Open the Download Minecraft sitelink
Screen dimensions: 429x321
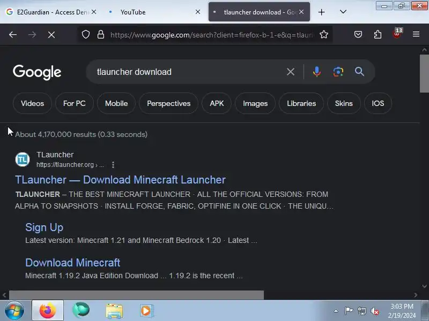point(73,263)
